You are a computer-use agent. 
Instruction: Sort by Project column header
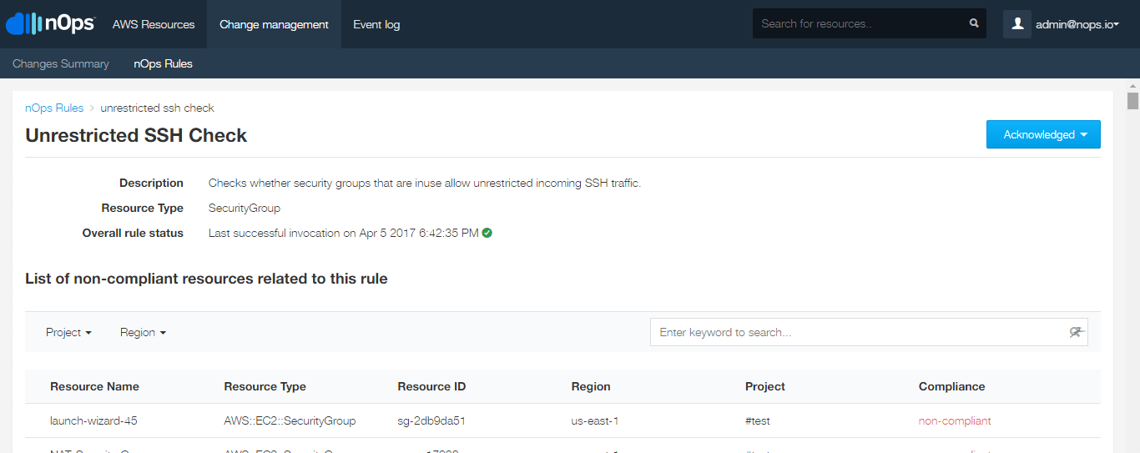click(x=765, y=386)
